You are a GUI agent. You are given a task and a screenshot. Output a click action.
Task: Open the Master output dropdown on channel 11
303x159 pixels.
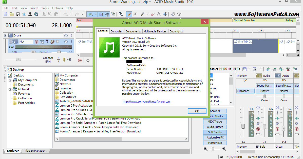click(264, 91)
